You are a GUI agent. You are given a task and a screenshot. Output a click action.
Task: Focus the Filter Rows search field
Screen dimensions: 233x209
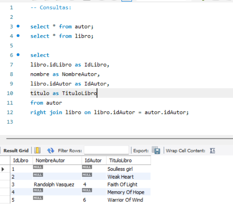pos(106,151)
